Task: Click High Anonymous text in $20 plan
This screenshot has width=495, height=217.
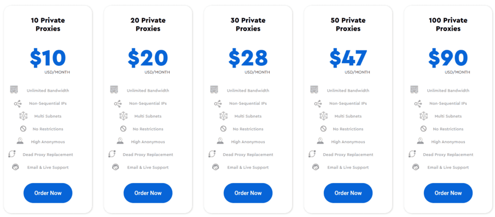Action: pyautogui.click(x=148, y=142)
